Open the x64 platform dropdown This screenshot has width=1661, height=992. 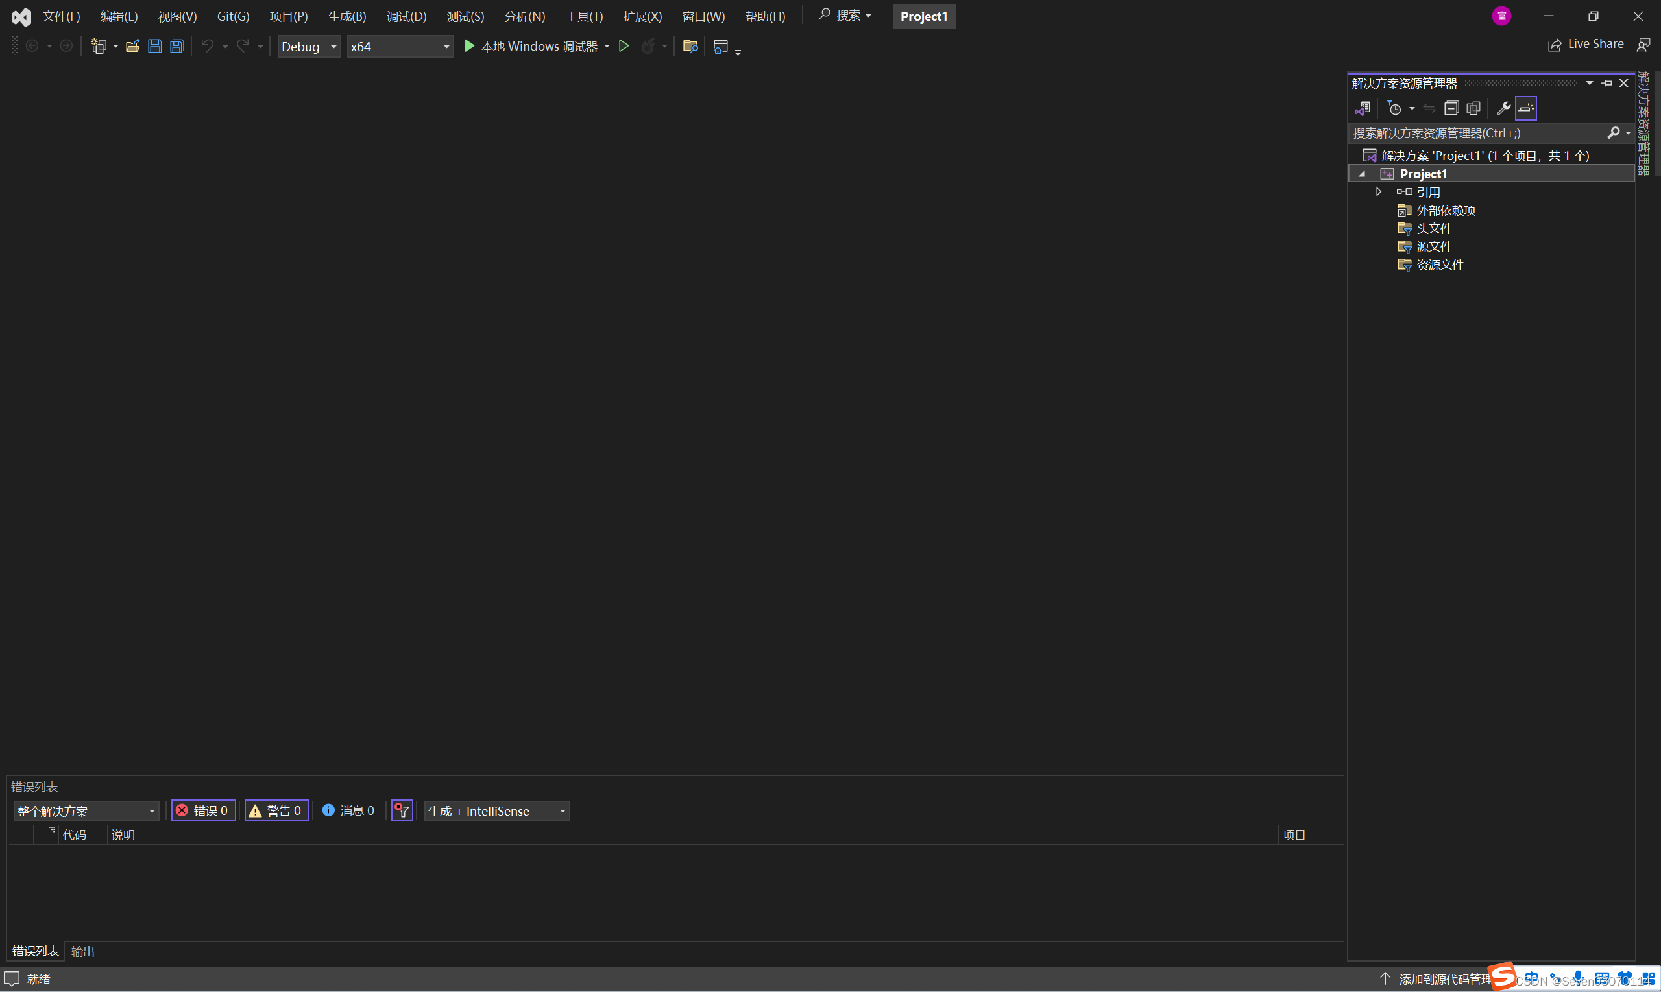click(400, 47)
